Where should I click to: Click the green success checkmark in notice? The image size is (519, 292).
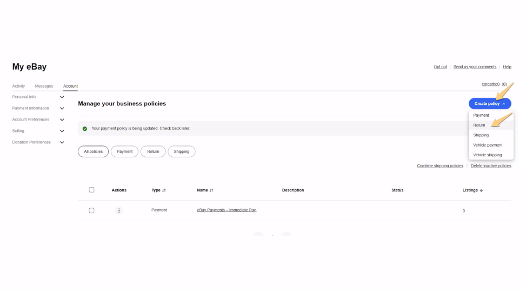[85, 129]
